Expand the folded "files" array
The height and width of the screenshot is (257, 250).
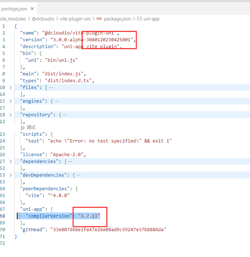[10, 88]
